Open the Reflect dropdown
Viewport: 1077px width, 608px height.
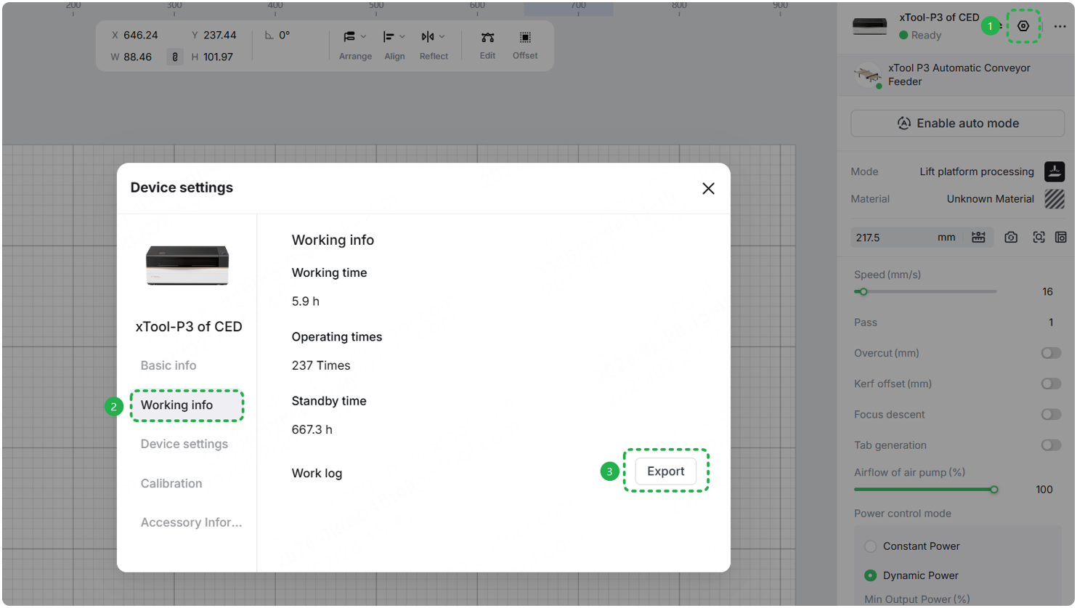coord(434,45)
